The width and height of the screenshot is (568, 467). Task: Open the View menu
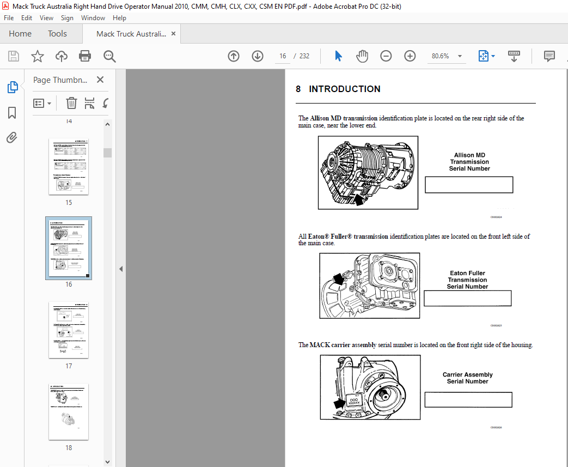point(46,18)
